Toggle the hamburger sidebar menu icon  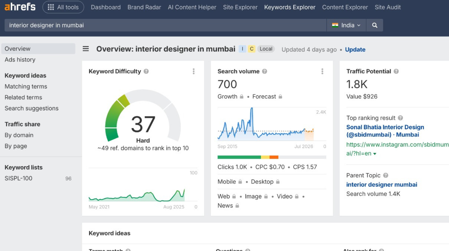point(86,49)
